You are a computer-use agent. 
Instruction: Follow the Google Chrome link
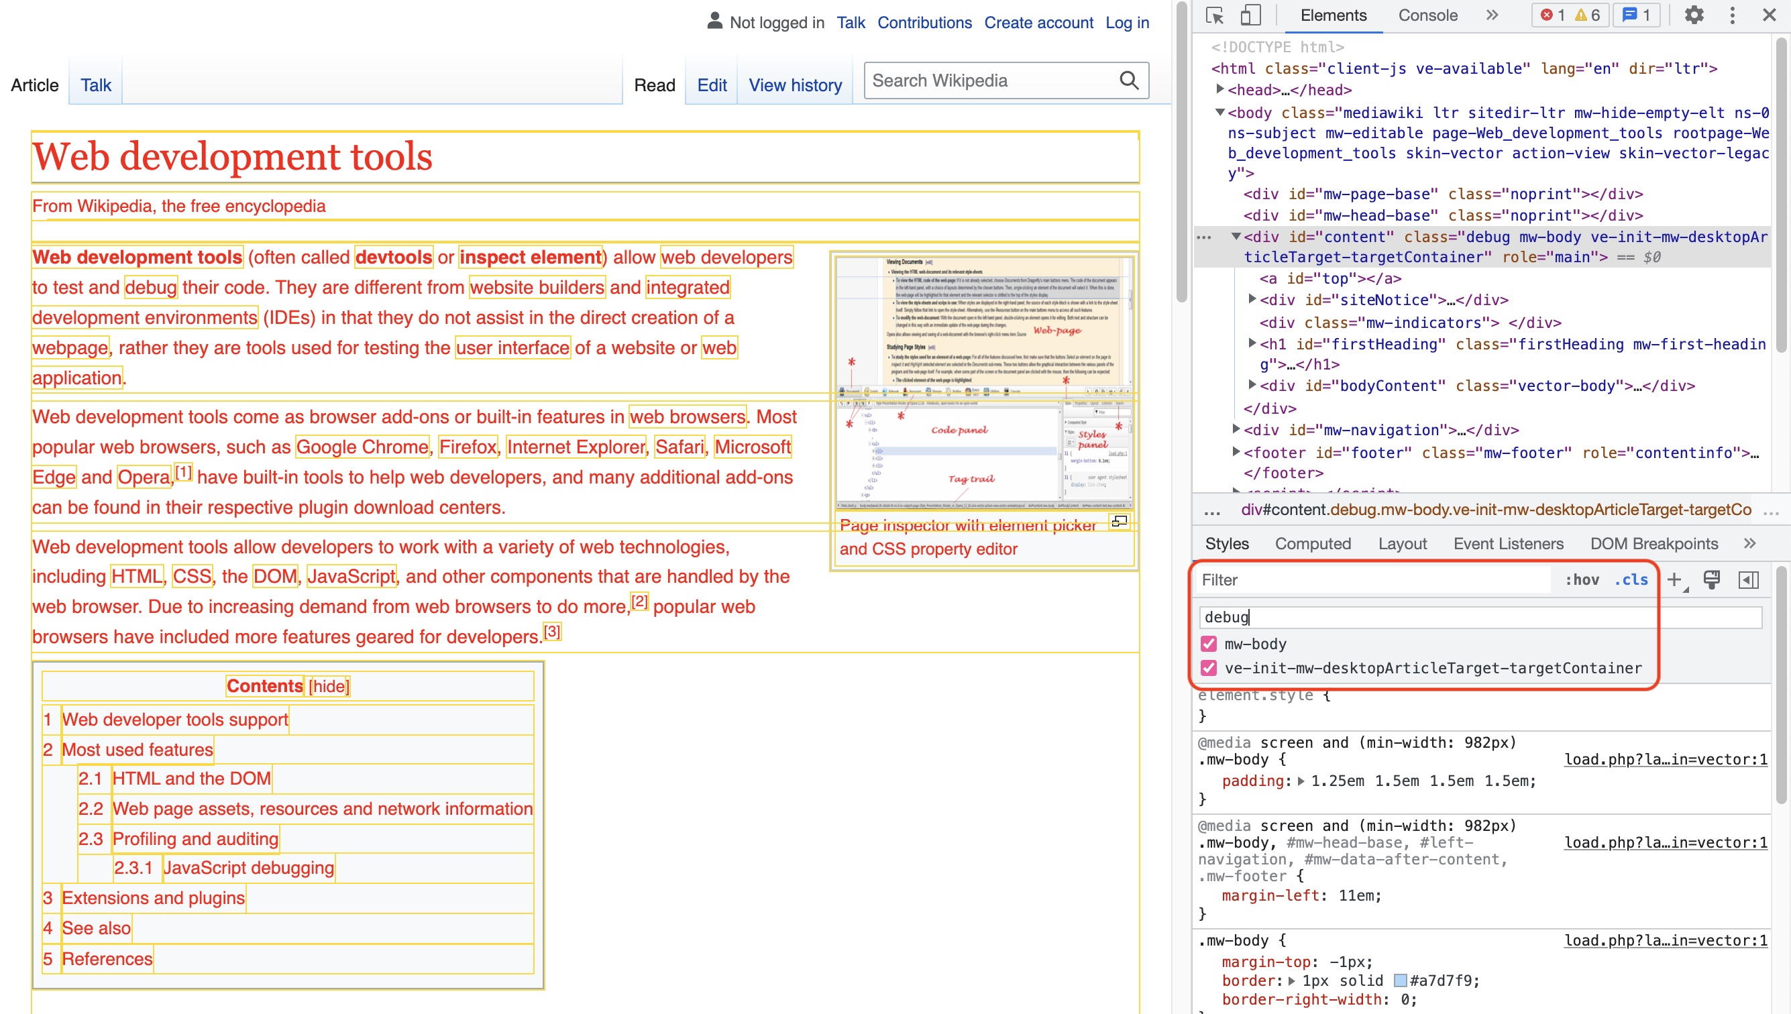(x=362, y=447)
